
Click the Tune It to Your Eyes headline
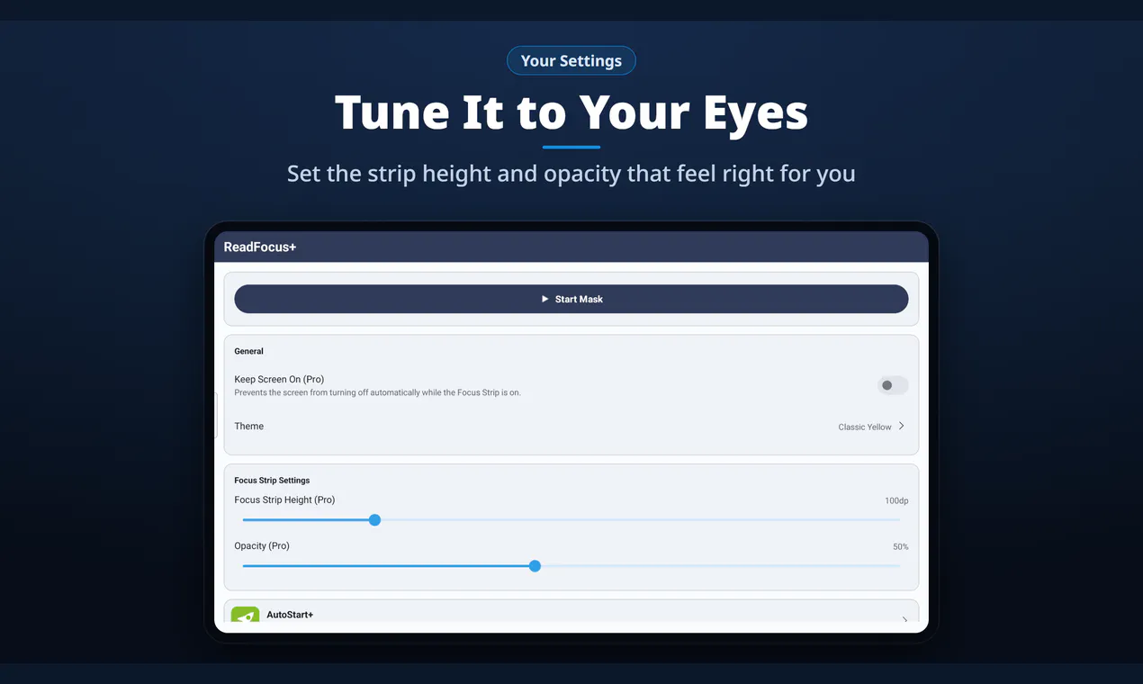point(571,112)
